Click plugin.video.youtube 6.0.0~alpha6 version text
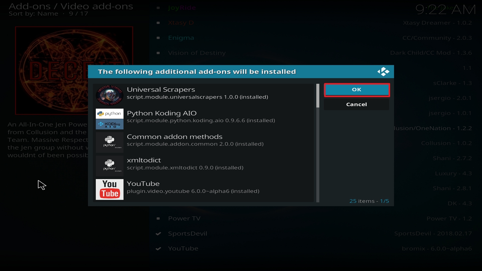The height and width of the screenshot is (271, 482). pos(193,191)
